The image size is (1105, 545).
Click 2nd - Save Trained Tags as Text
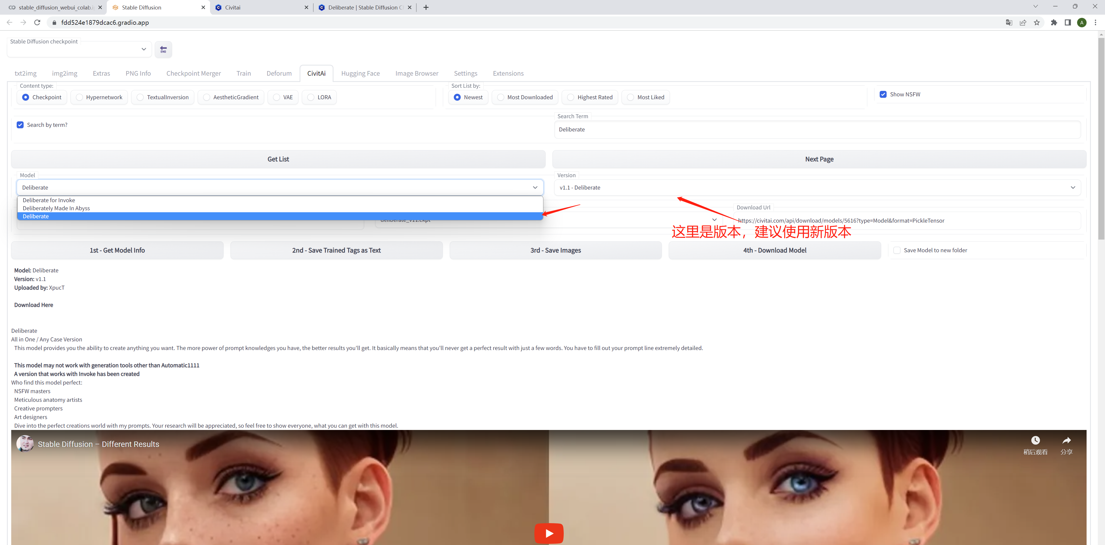point(336,250)
